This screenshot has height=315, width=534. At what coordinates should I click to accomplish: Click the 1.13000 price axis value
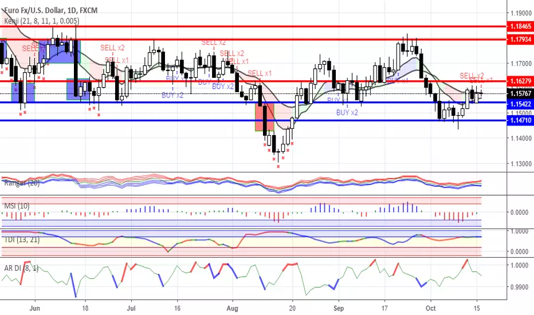[x=521, y=164]
